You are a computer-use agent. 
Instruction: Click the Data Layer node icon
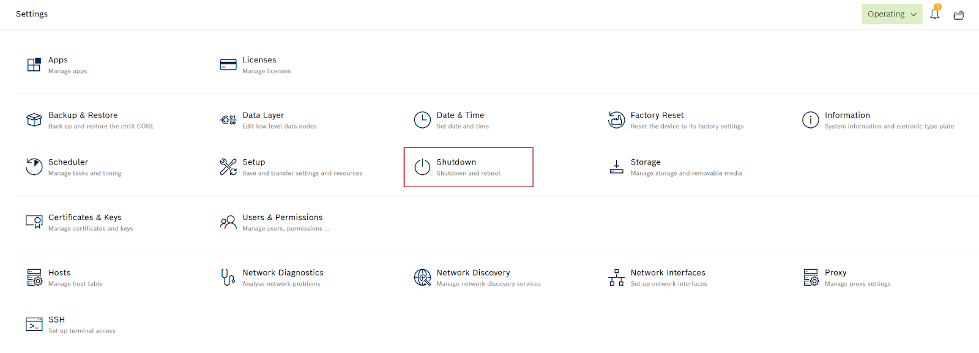(x=228, y=120)
